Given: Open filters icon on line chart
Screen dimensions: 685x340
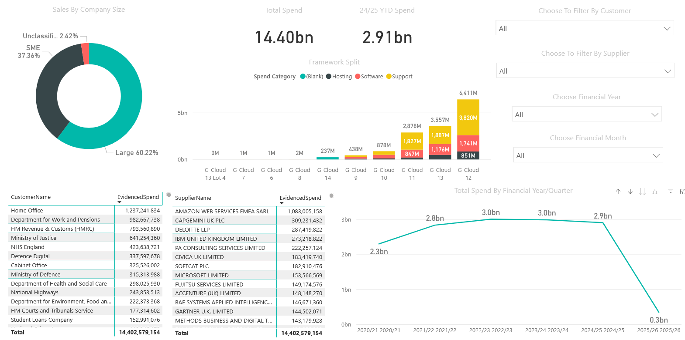Looking at the screenshot, I should (x=671, y=191).
